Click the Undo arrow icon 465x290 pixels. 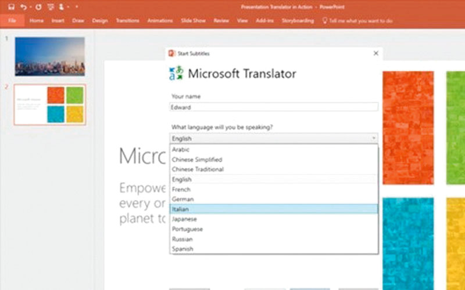click(x=24, y=7)
